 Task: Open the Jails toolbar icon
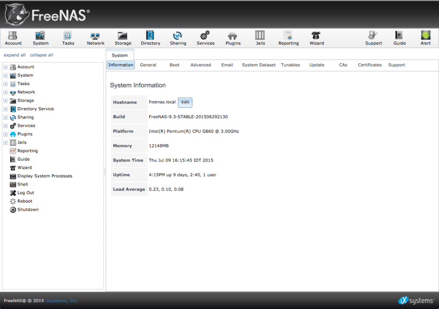260,38
